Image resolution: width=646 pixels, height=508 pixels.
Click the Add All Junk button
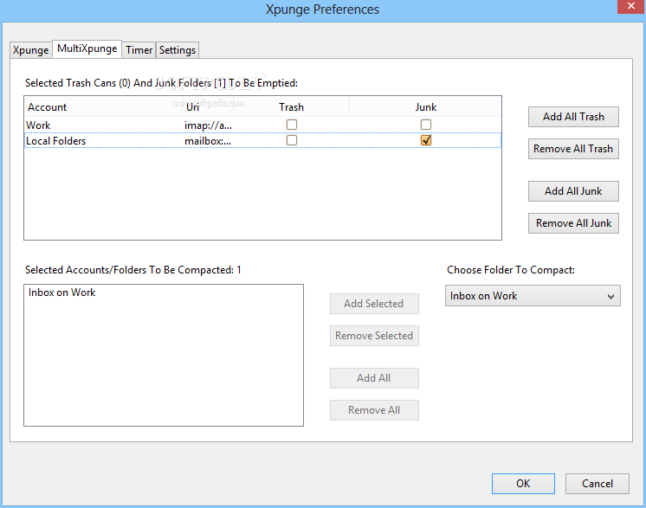[573, 191]
